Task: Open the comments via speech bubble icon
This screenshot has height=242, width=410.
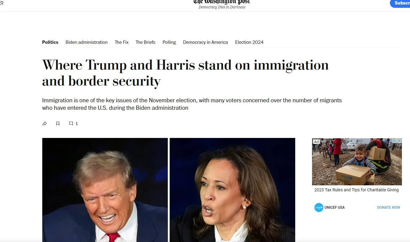Action: (x=71, y=124)
